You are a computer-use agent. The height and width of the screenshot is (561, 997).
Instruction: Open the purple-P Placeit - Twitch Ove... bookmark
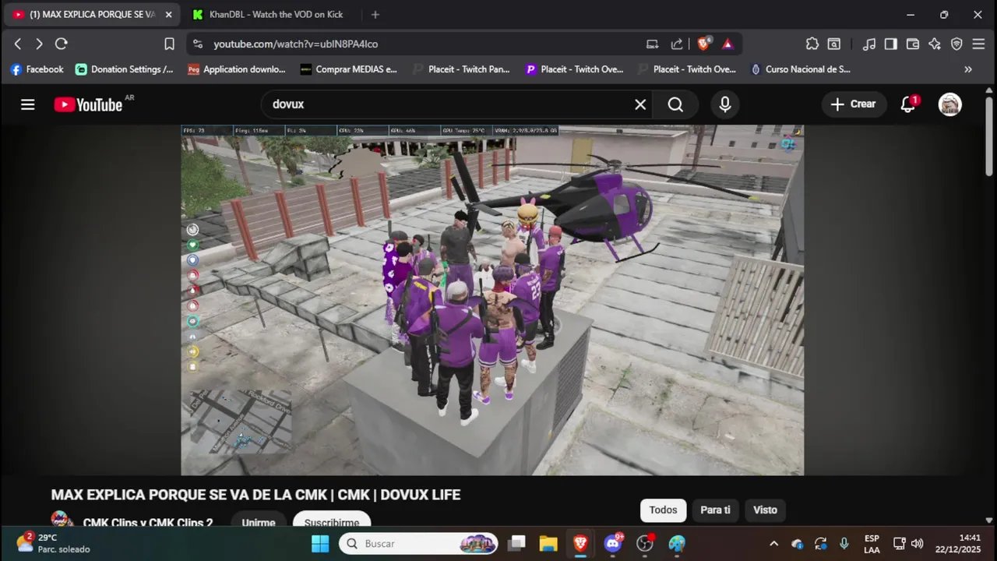574,69
